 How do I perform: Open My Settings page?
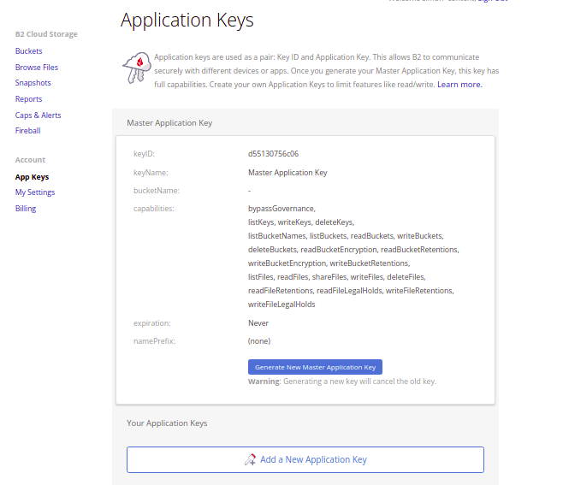(35, 192)
